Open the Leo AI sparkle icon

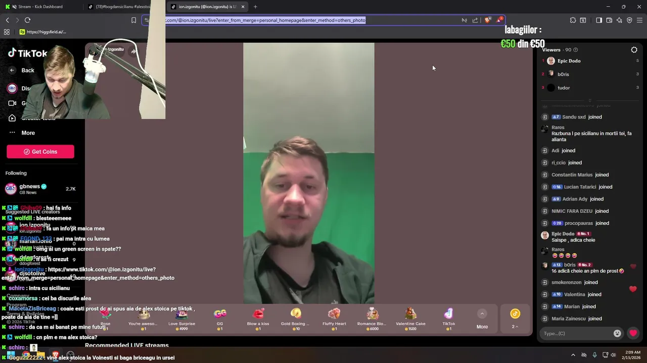click(620, 20)
